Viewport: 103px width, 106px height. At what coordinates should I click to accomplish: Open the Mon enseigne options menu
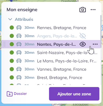(93, 10)
